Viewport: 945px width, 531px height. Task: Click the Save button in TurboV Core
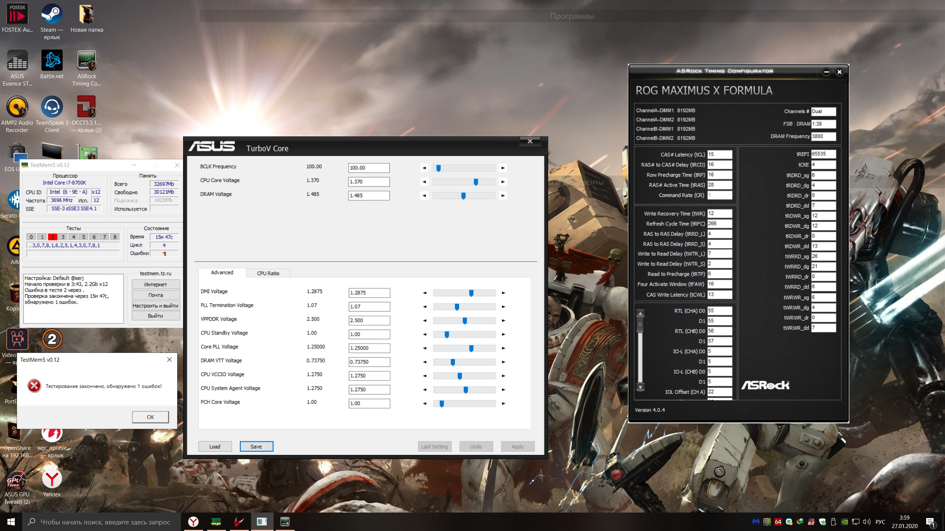pyautogui.click(x=256, y=447)
